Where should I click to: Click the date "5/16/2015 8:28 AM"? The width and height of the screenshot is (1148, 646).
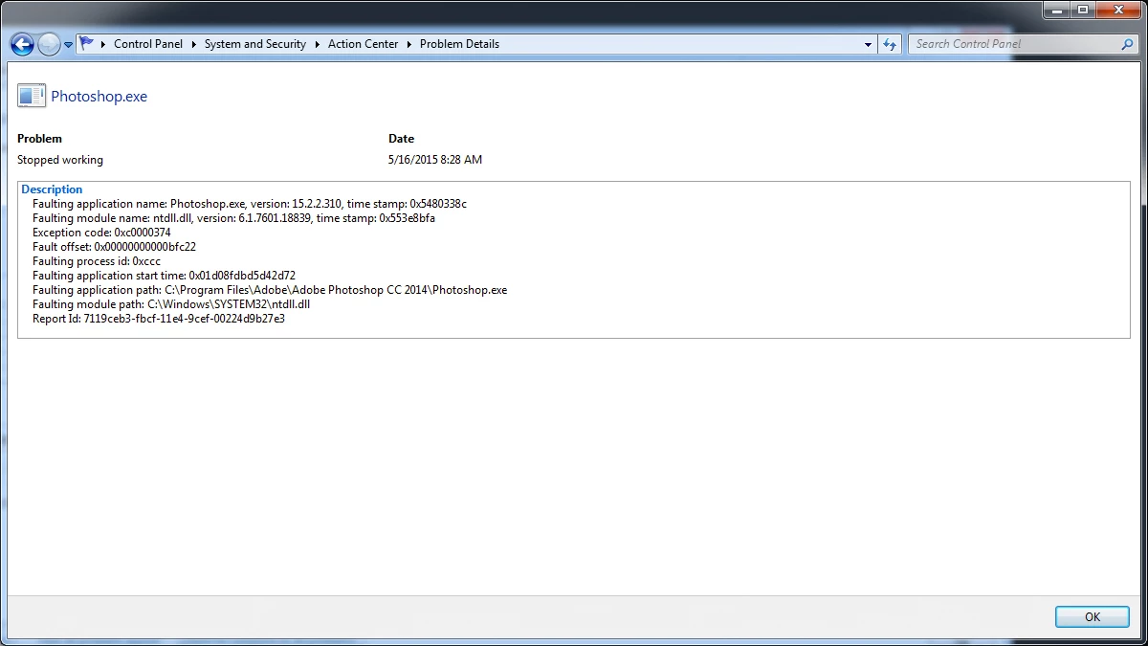[x=435, y=160]
